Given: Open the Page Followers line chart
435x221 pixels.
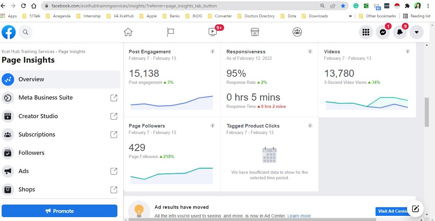Looking at the screenshot, I should pyautogui.click(x=172, y=175).
